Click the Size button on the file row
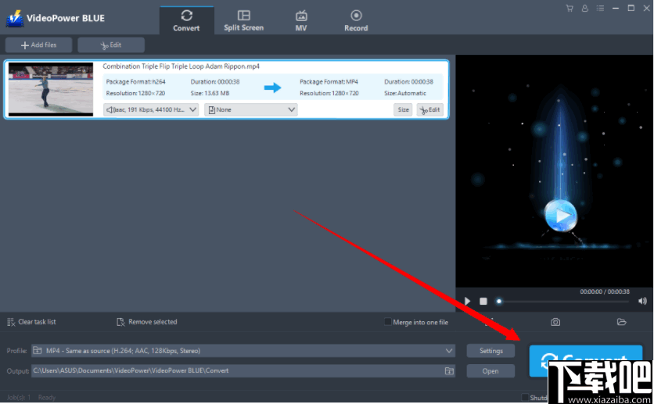This screenshot has width=654, height=404. pyautogui.click(x=403, y=110)
